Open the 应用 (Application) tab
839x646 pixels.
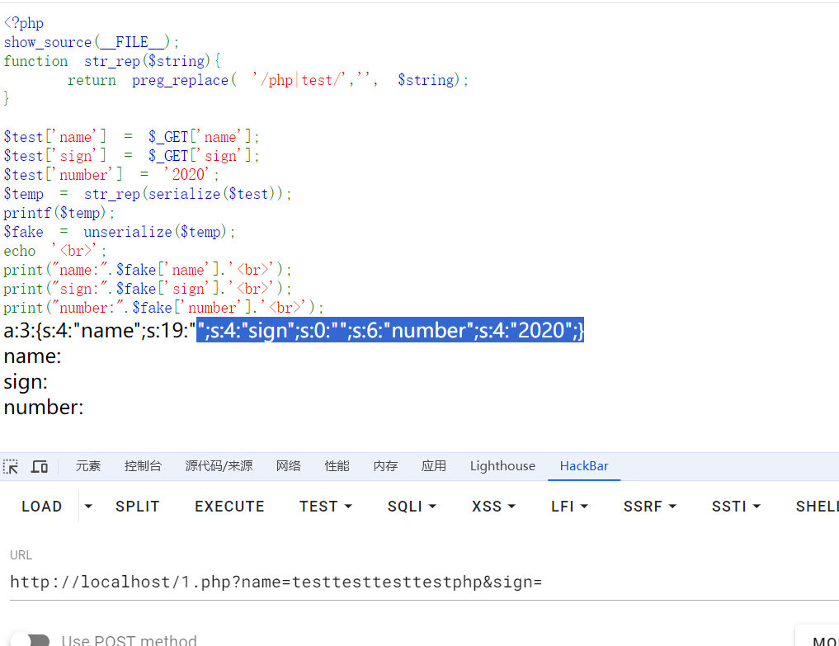click(x=433, y=466)
